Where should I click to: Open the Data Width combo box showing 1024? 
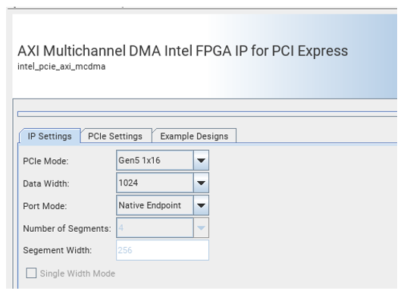pyautogui.click(x=162, y=183)
